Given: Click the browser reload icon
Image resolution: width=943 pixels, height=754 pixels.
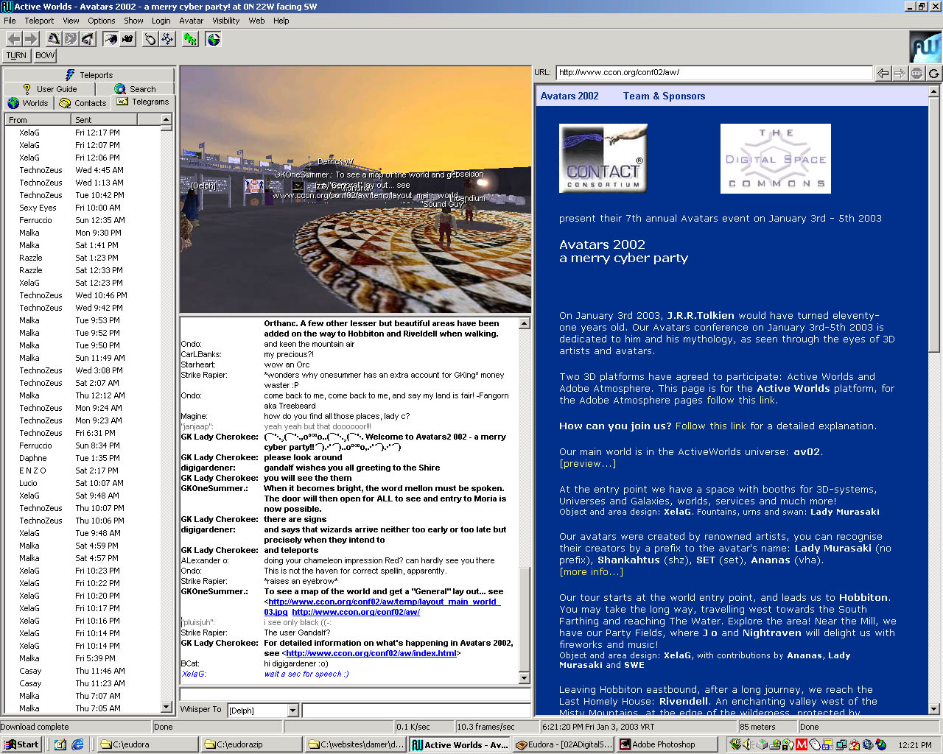Looking at the screenshot, I should coord(934,73).
